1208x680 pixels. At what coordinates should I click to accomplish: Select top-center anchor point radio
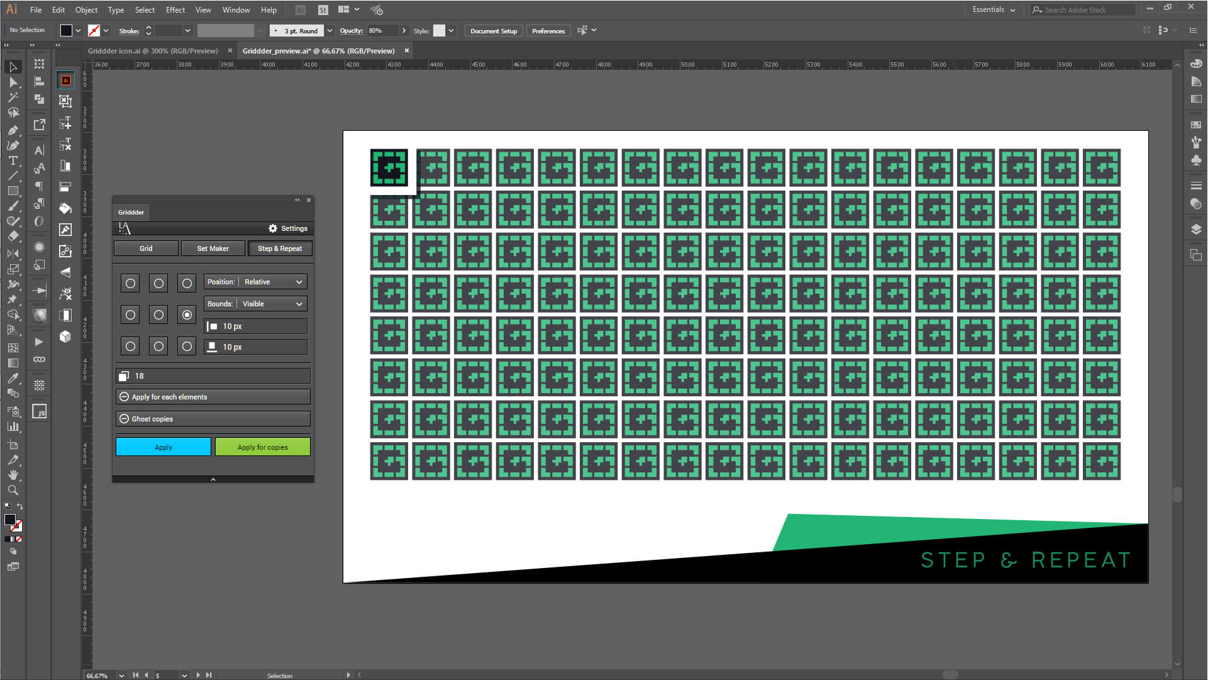point(158,284)
